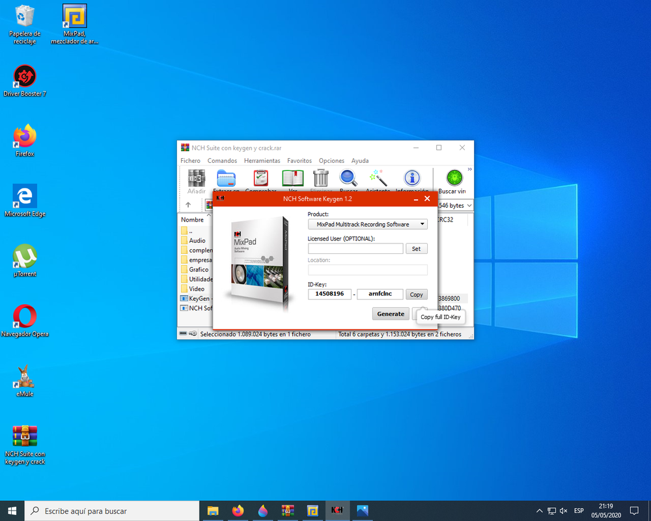Open the eMule desktop shortcut
Image resolution: width=651 pixels, height=521 pixels.
tap(25, 380)
